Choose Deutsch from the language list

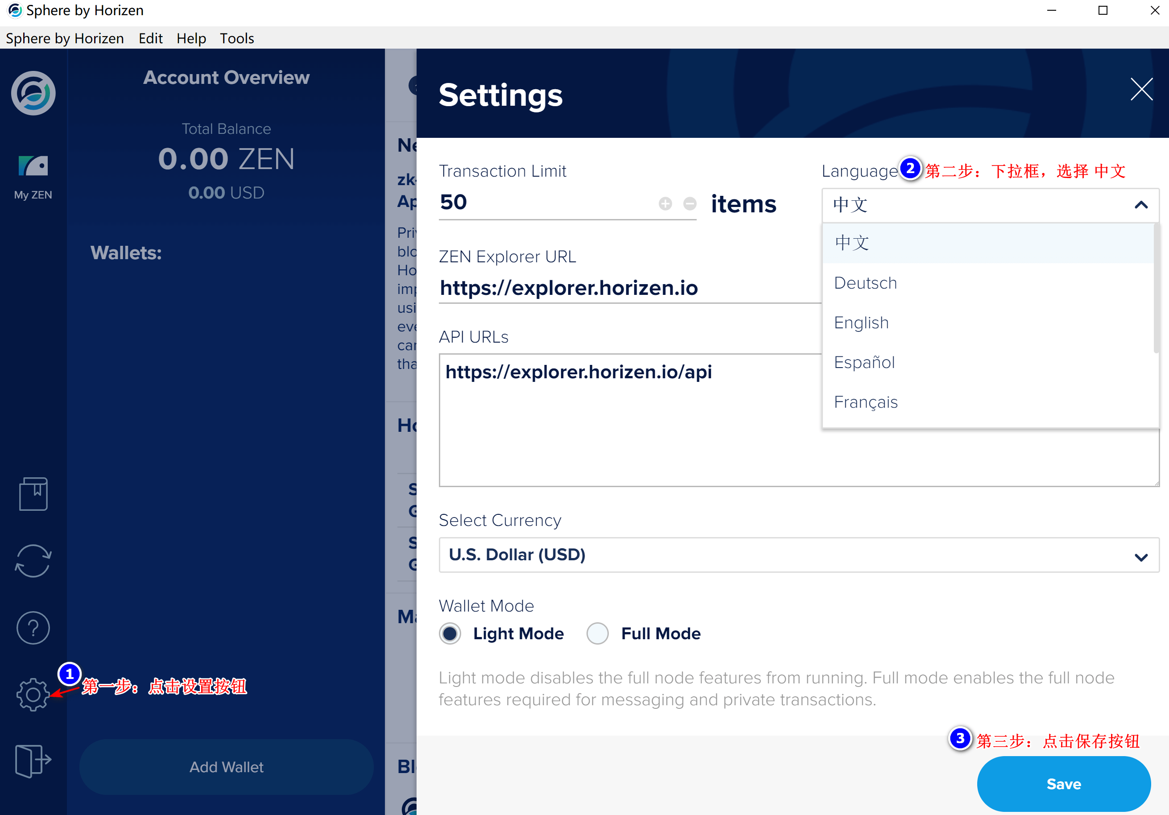[988, 283]
